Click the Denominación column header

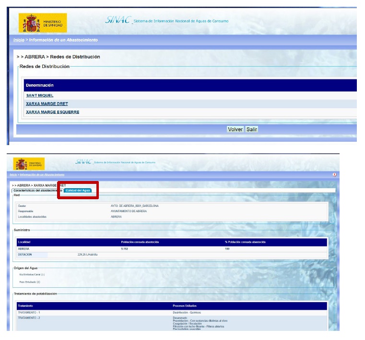pyautogui.click(x=39, y=85)
